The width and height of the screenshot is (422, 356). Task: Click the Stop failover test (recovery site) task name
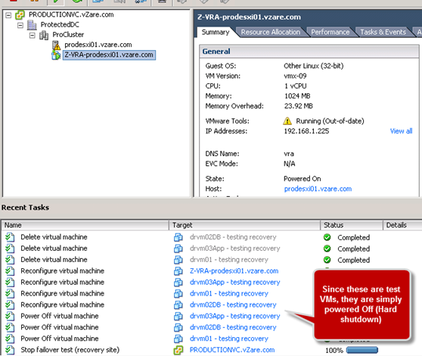click(x=70, y=350)
